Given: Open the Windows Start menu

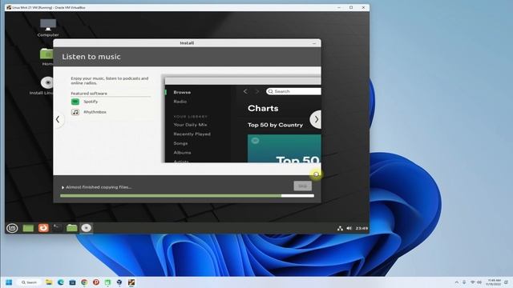Looking at the screenshot, I should point(9,282).
